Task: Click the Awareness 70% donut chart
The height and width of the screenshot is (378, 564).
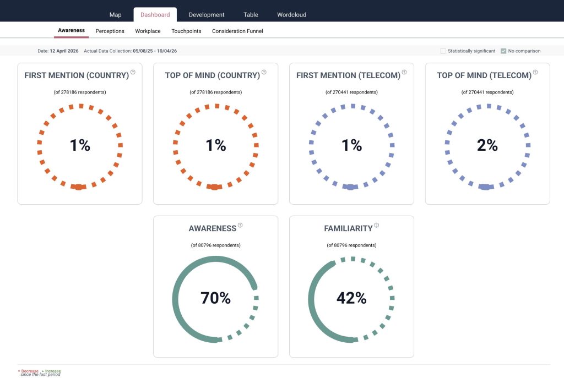Action: 215,298
